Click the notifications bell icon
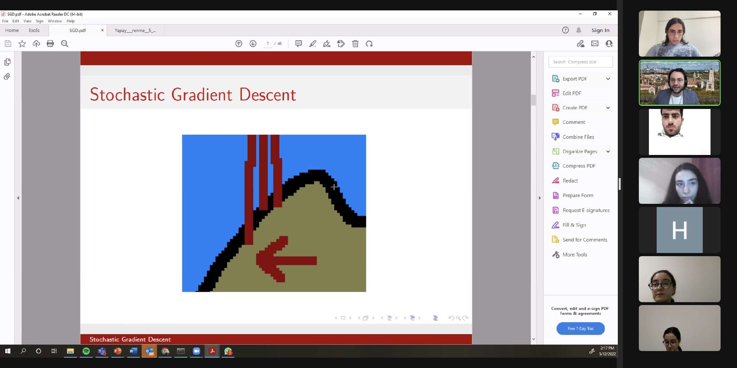Viewport: 737px width, 368px height. 579,30
